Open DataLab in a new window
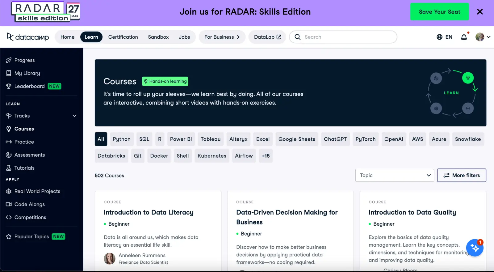 267,37
